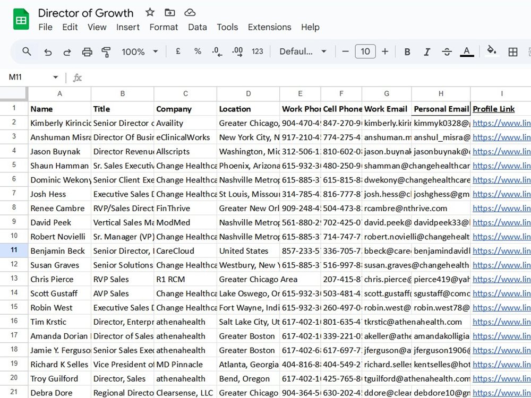
Task: Select the CareCloud company cell
Action: [x=185, y=251]
